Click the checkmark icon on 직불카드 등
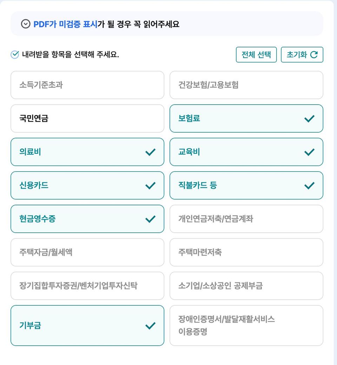Screen dimensions: 337x365 (x=309, y=185)
